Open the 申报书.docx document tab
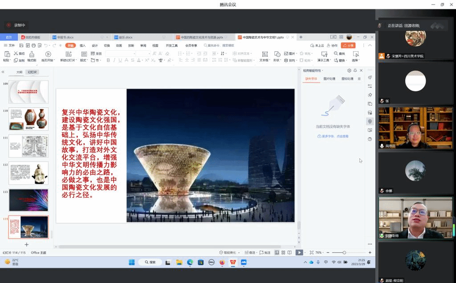Viewport: 456px width, 283px height. point(80,37)
